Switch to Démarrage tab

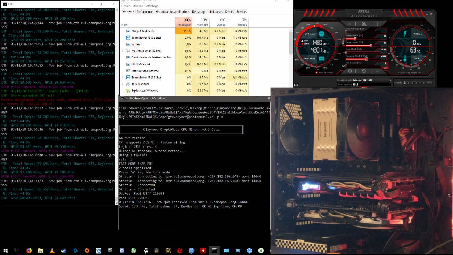pos(199,12)
